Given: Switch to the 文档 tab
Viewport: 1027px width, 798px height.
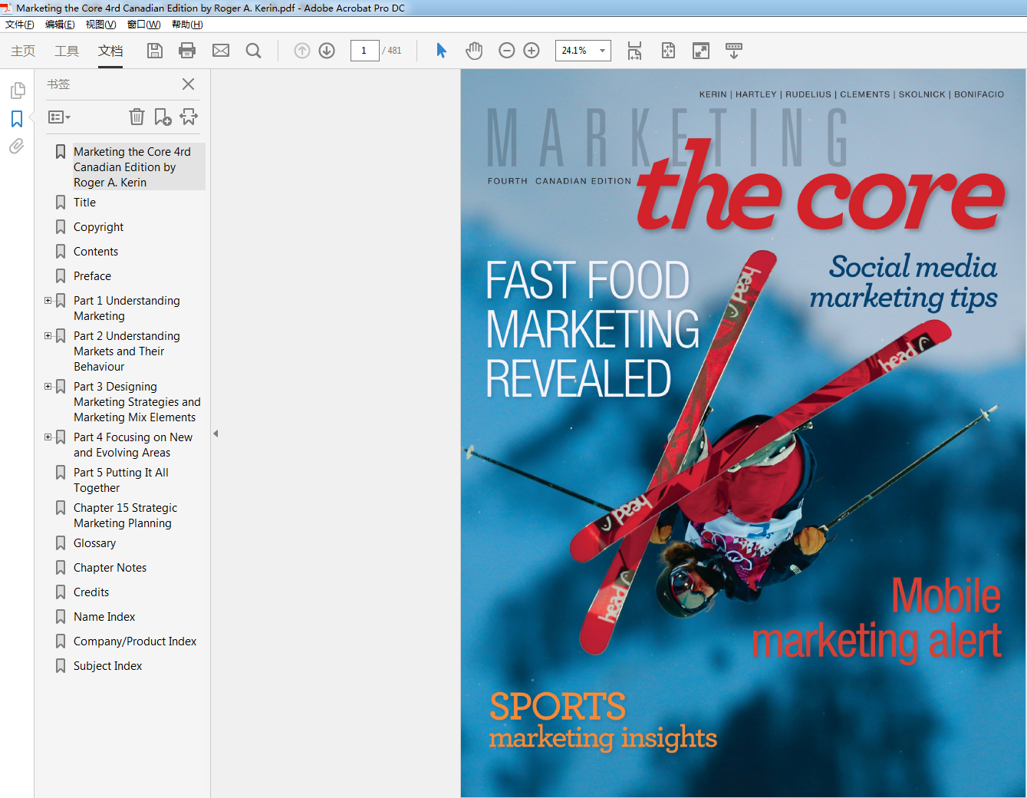Looking at the screenshot, I should [110, 51].
